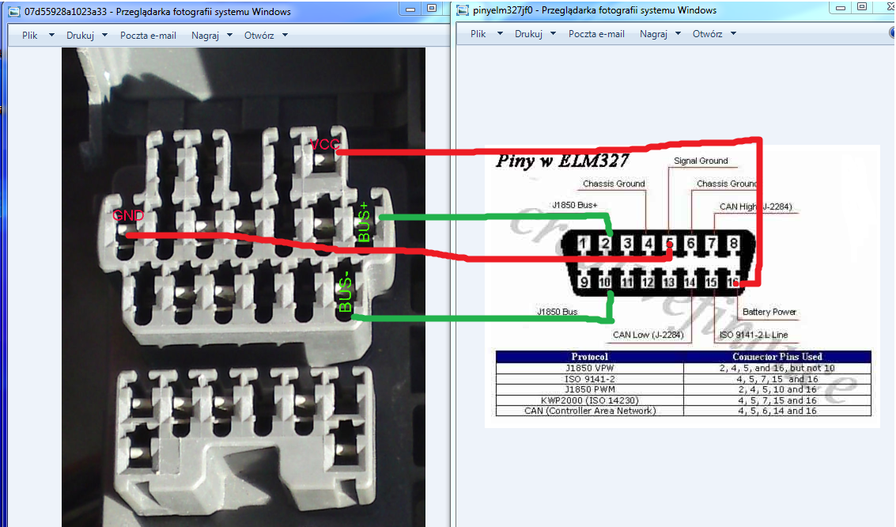Minimize the pinyelm327jf0 viewer window
The width and height of the screenshot is (896, 527).
pos(840,7)
